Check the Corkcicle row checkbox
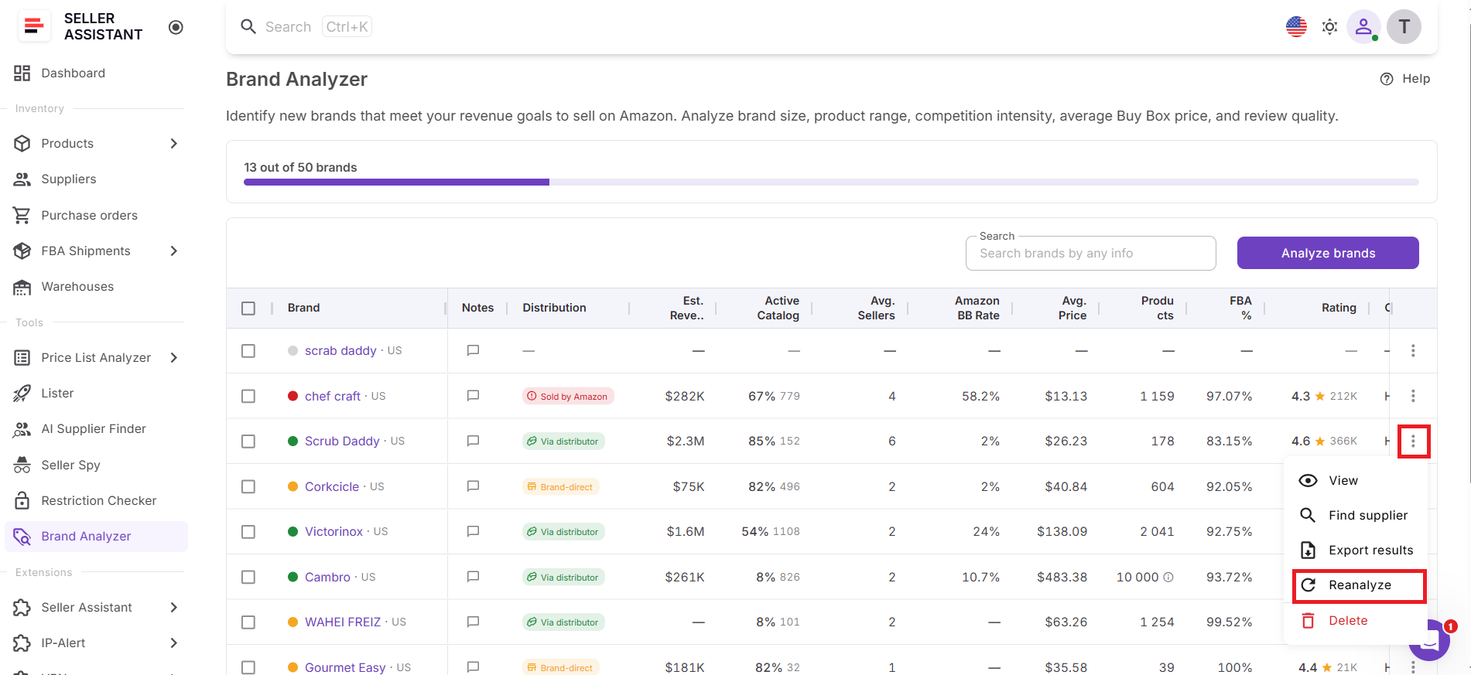The image size is (1471, 675). tap(248, 486)
